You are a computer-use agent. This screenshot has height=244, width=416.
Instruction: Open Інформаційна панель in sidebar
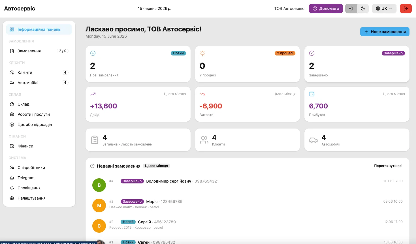[39, 29]
